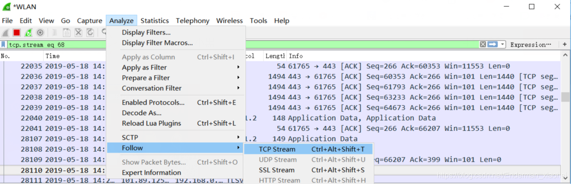The image size is (571, 184).
Task: Open capture options gear icon
Action: click(40, 32)
